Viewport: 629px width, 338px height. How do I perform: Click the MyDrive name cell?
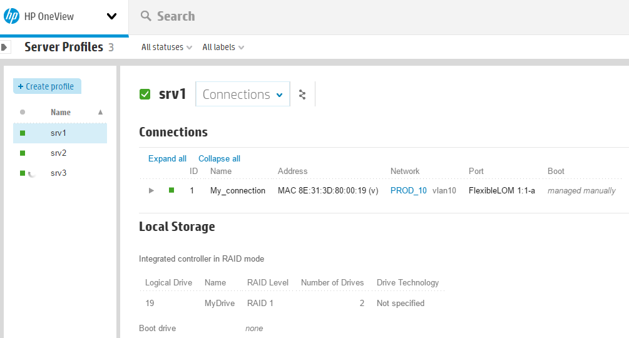(x=220, y=303)
